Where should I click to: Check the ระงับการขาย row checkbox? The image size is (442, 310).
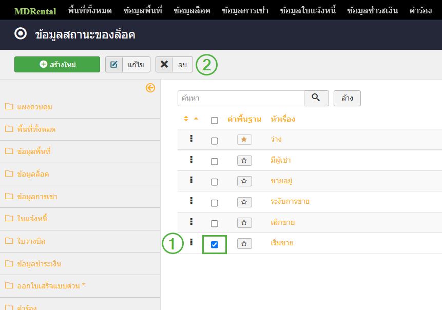pos(215,203)
